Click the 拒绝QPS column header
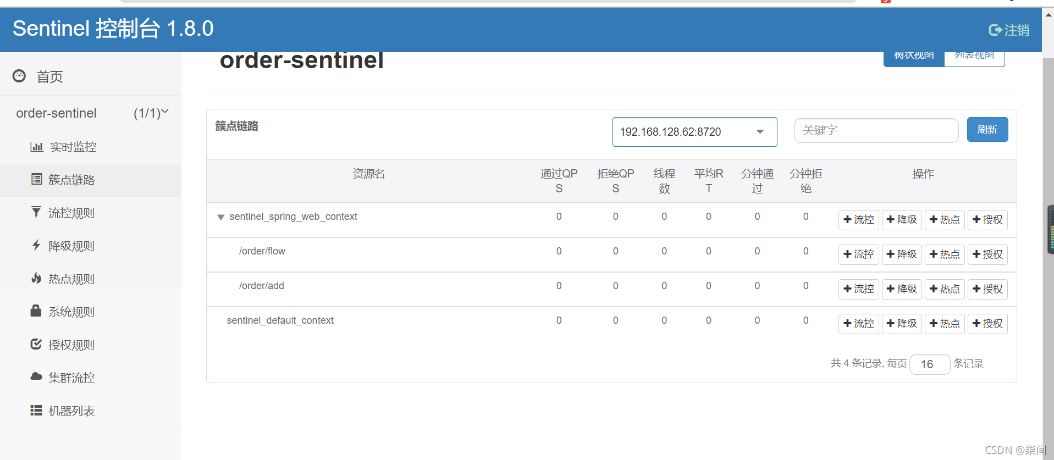1054x460 pixels. point(616,181)
